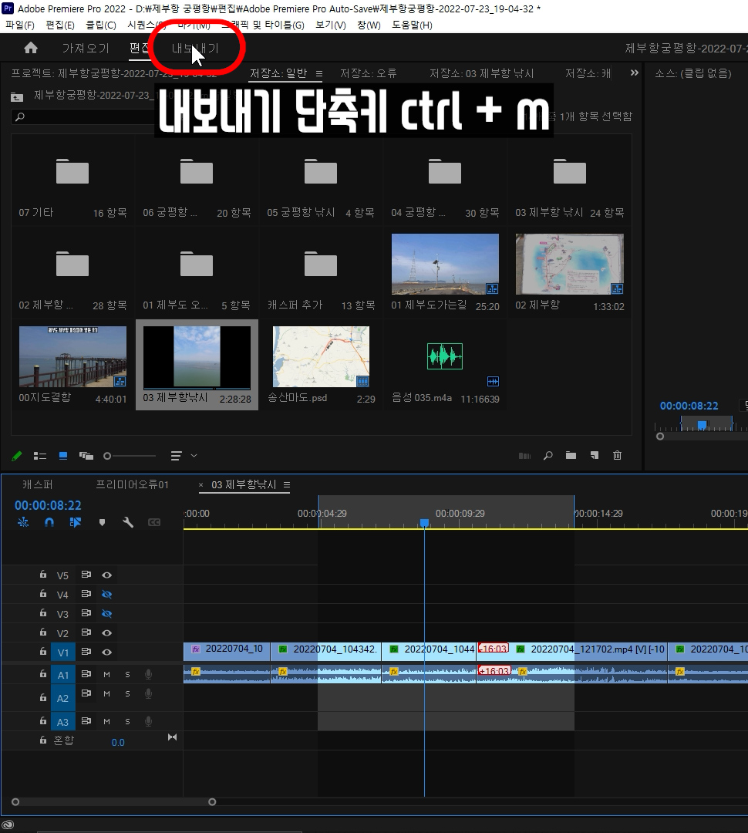The image size is (748, 833).
Task: Switch to the 프리미어오류01 timeline tab
Action: click(x=132, y=484)
